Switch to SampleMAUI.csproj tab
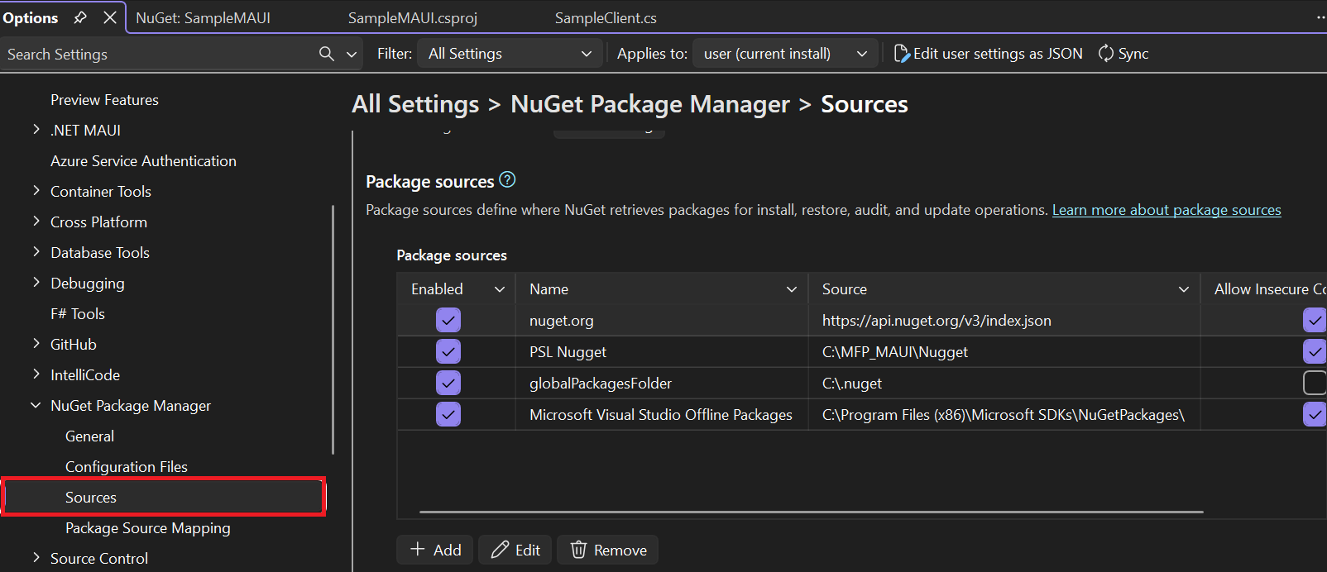This screenshot has width=1327, height=572. [413, 17]
